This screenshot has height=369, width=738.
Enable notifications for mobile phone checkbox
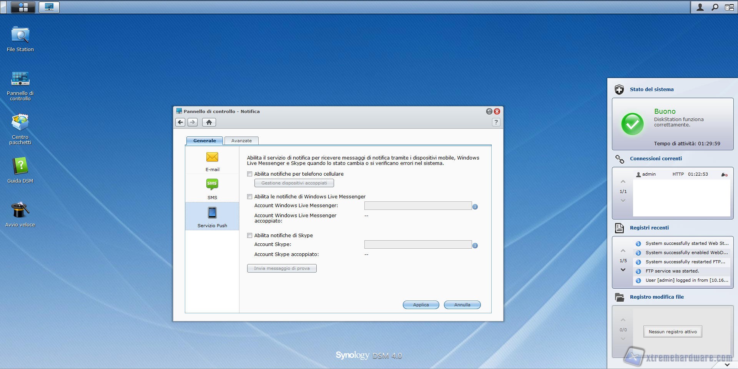(250, 174)
